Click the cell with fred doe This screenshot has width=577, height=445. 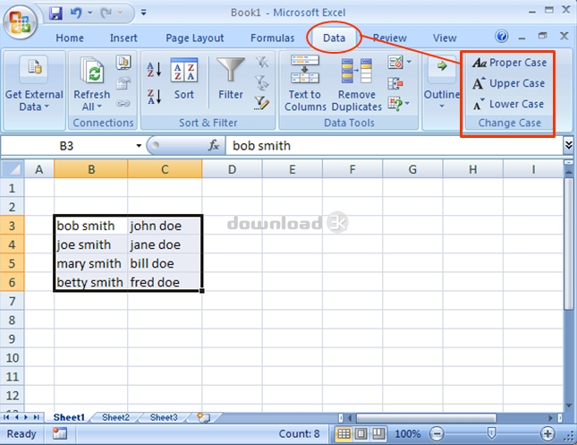(165, 282)
